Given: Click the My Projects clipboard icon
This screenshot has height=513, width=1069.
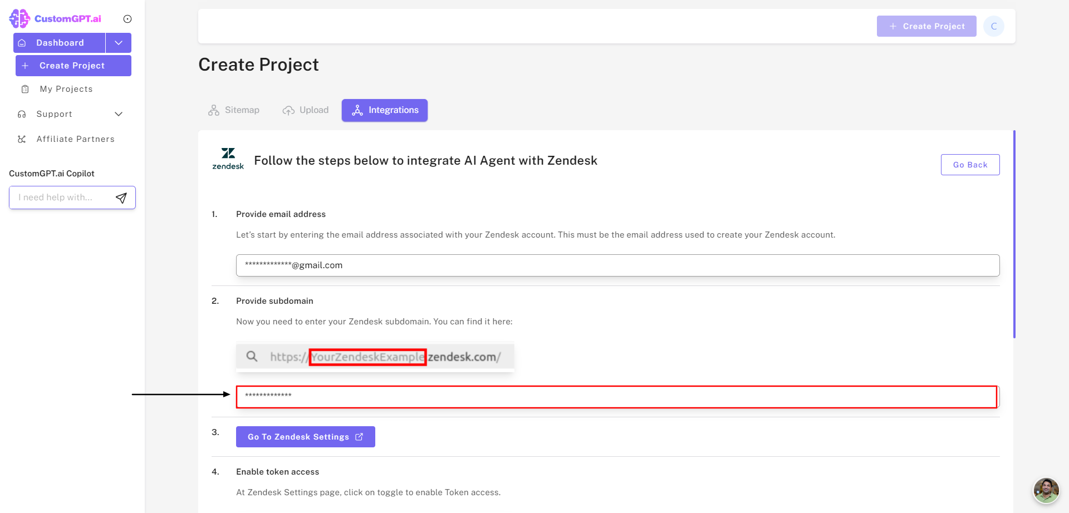Looking at the screenshot, I should point(25,89).
